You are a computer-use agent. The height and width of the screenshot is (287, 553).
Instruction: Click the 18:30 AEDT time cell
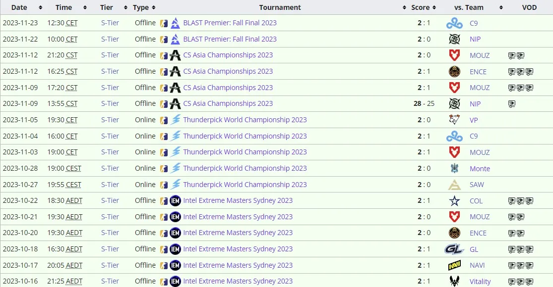click(65, 200)
